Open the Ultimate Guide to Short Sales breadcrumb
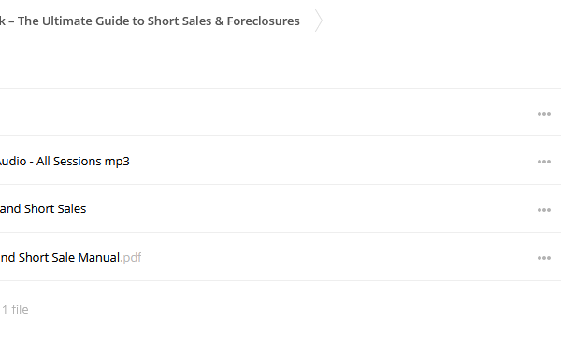Image resolution: width=561 pixels, height=355 pixels. pyautogui.click(x=150, y=21)
